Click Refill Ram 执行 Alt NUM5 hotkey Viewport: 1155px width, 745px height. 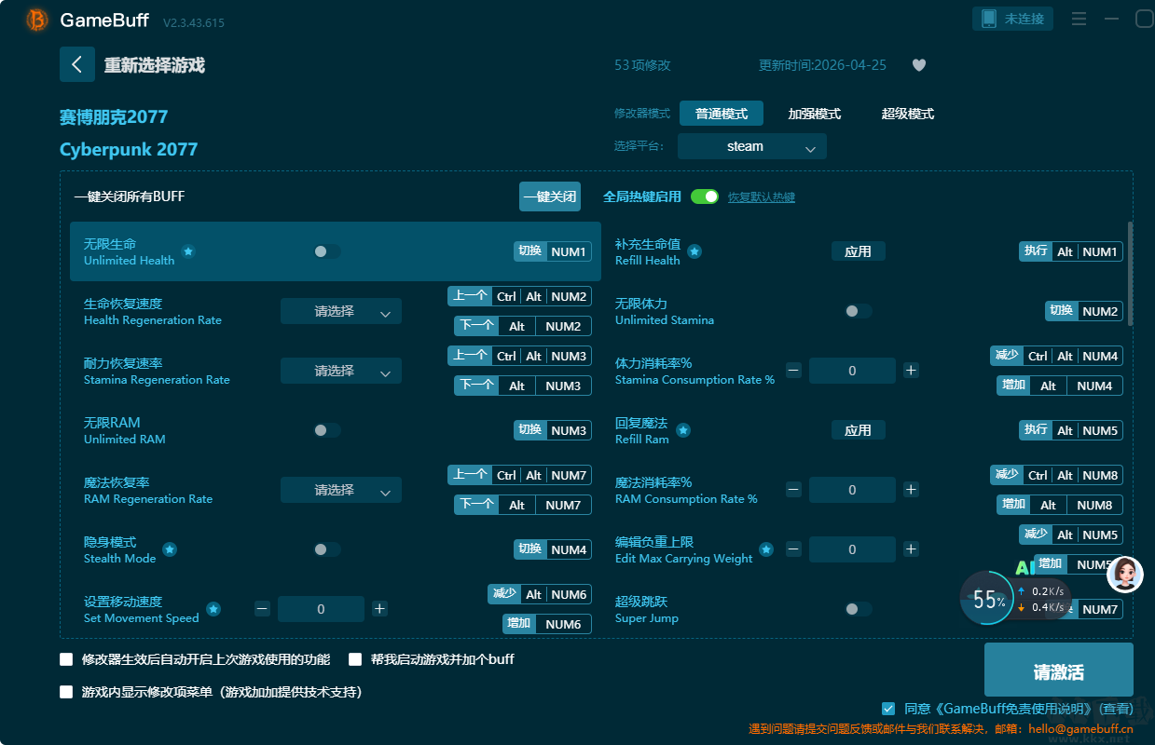(x=1071, y=430)
